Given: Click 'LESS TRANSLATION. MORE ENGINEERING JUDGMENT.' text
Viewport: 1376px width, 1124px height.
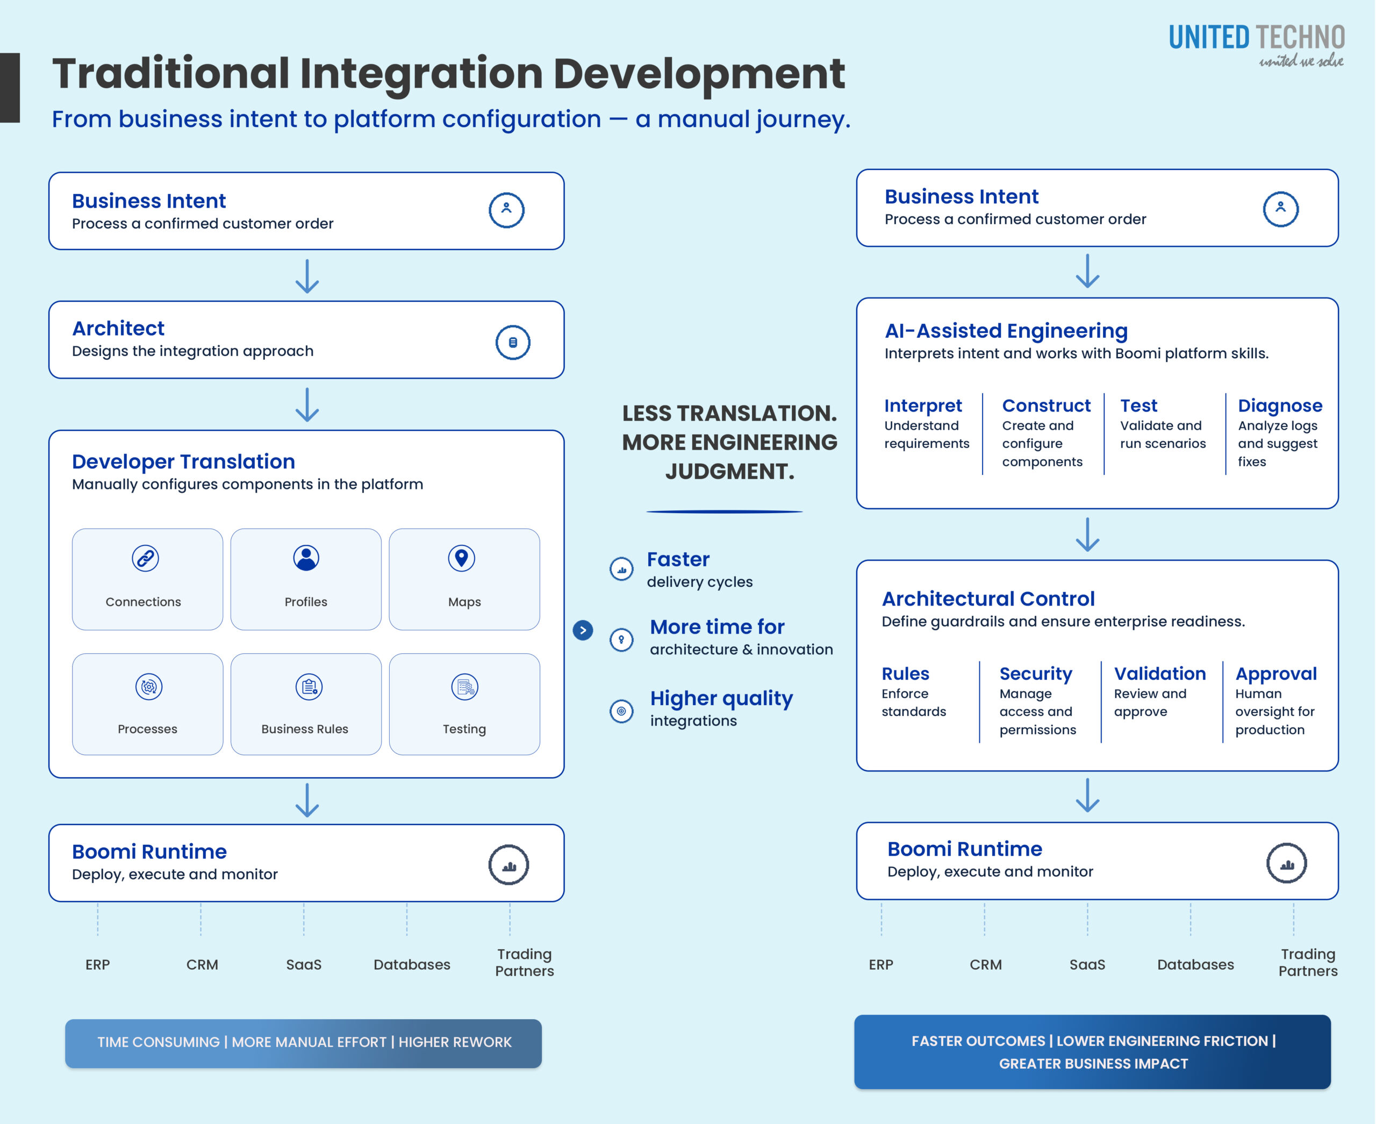Looking at the screenshot, I should (729, 442).
